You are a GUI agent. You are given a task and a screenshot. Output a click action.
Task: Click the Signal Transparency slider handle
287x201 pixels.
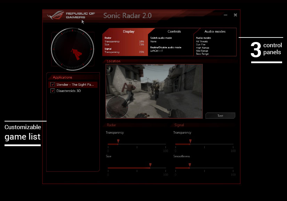pyautogui.click(x=190, y=141)
